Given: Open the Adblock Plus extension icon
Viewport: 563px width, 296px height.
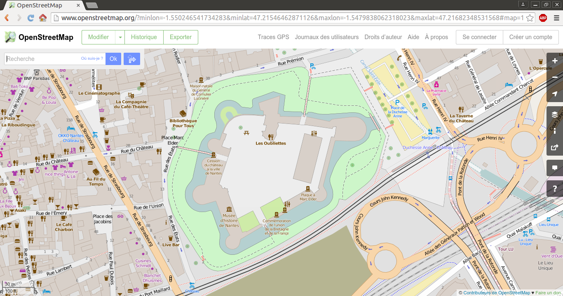Looking at the screenshot, I should [543, 18].
